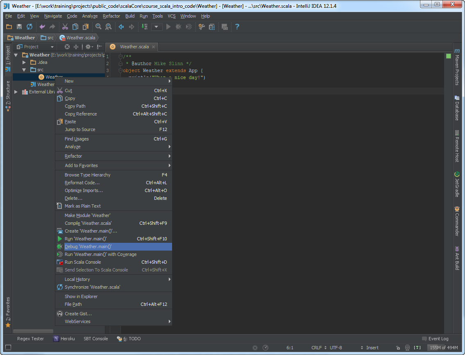This screenshot has width=465, height=355.
Task: Open the Analyze menu in menu bar
Action: [90, 16]
